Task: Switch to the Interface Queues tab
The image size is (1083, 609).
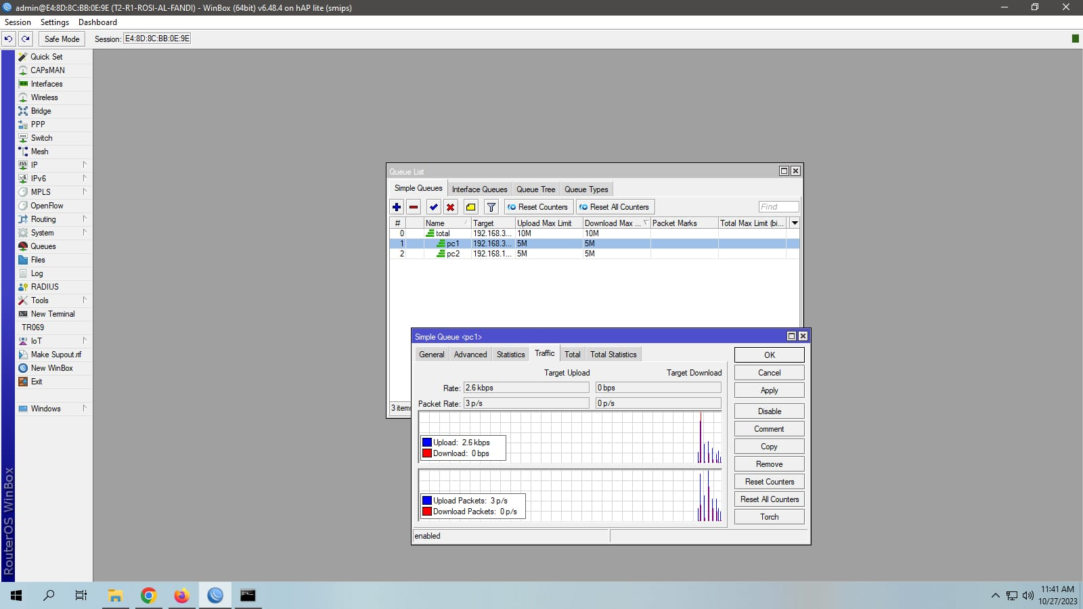Action: 479,189
